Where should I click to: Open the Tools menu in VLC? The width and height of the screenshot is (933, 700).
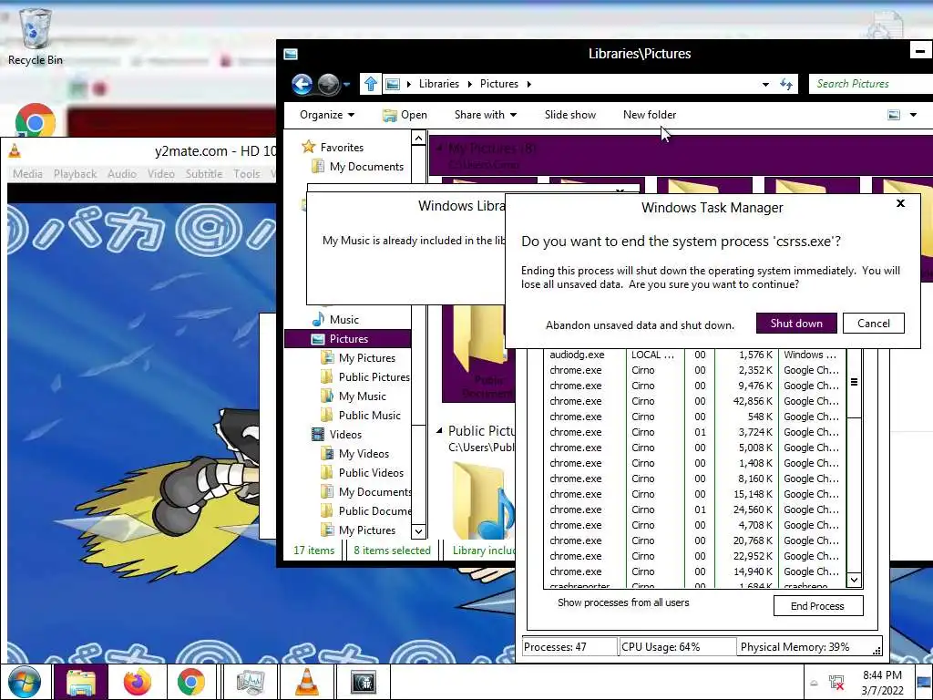point(246,174)
